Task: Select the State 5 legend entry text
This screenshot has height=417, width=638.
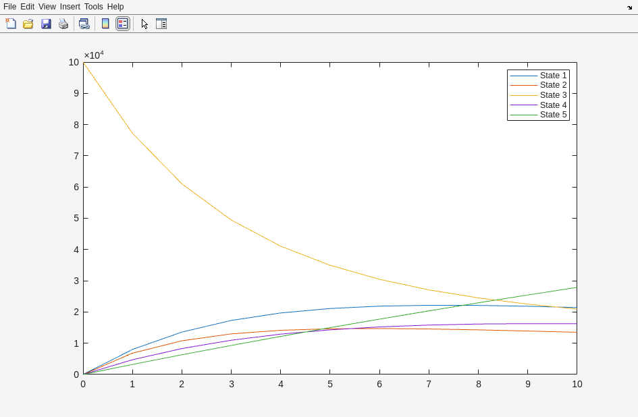Action: point(553,115)
